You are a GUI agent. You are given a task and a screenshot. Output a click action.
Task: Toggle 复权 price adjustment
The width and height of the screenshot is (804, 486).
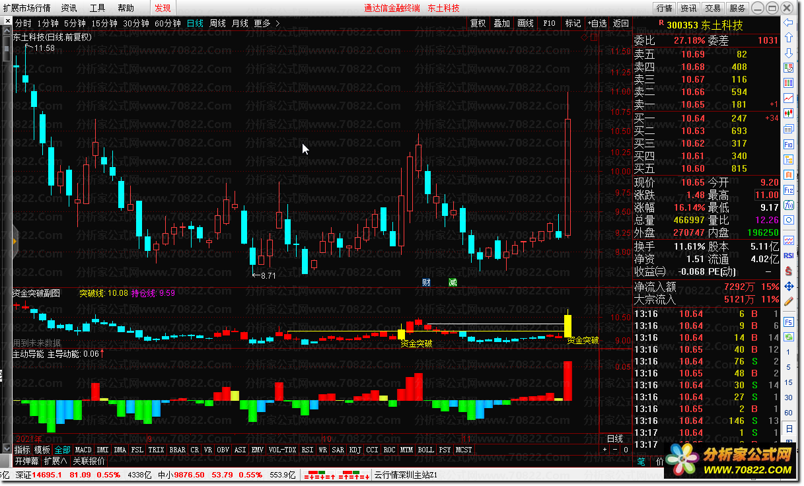[x=478, y=23]
